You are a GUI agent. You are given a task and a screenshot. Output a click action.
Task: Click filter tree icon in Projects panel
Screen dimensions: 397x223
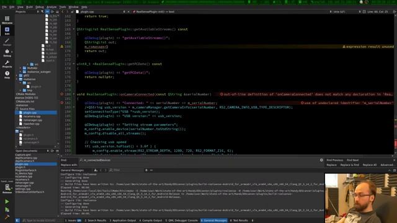click(x=42, y=12)
